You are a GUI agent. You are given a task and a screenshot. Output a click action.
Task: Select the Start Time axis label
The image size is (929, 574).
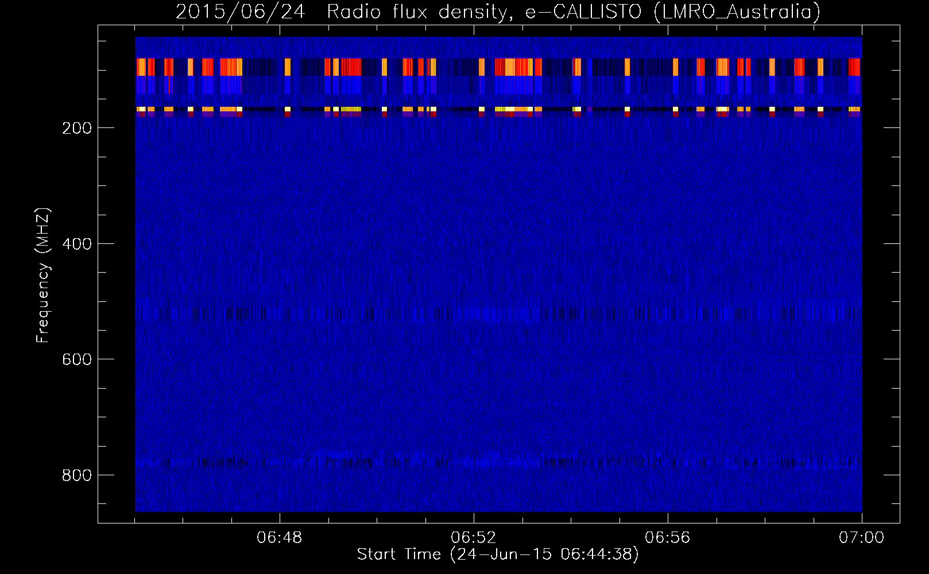(x=498, y=554)
